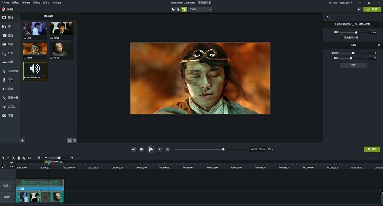The height and width of the screenshot is (206, 383).
Task: Jump to next media with right chevron
Action: click(167, 149)
